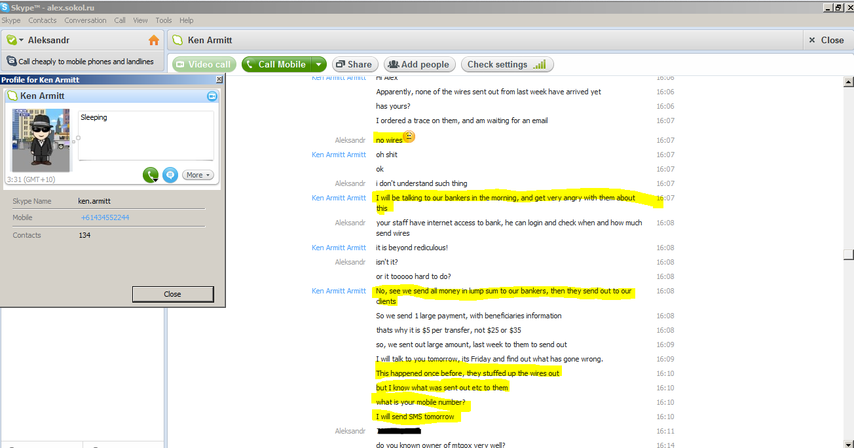Image resolution: width=854 pixels, height=448 pixels.
Task: Click message 'I will send SMS tomorrow'
Action: [x=415, y=417]
